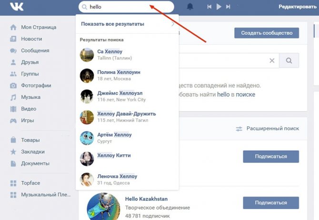Click Hello Kazakhstan community avatar
The width and height of the screenshot is (319, 220).
tap(103, 206)
